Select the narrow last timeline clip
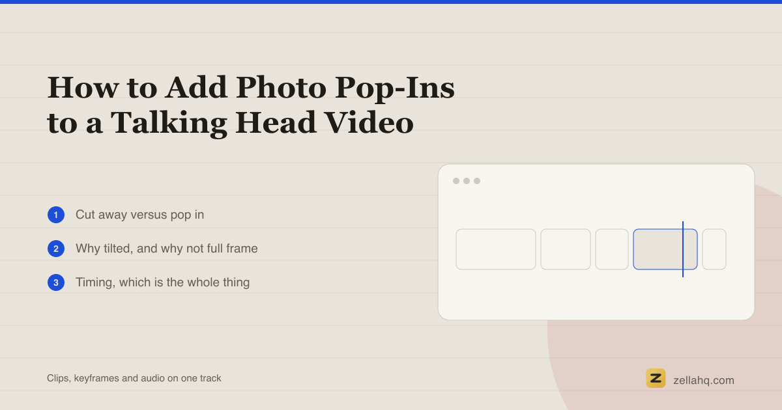 (x=714, y=249)
